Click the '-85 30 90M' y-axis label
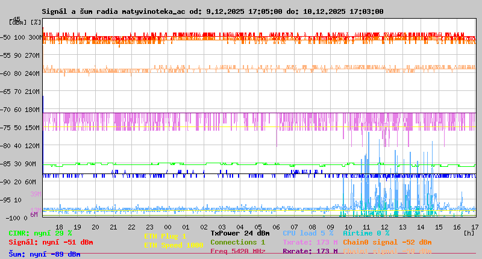Screen dimensions: 482x259 pos(18,164)
